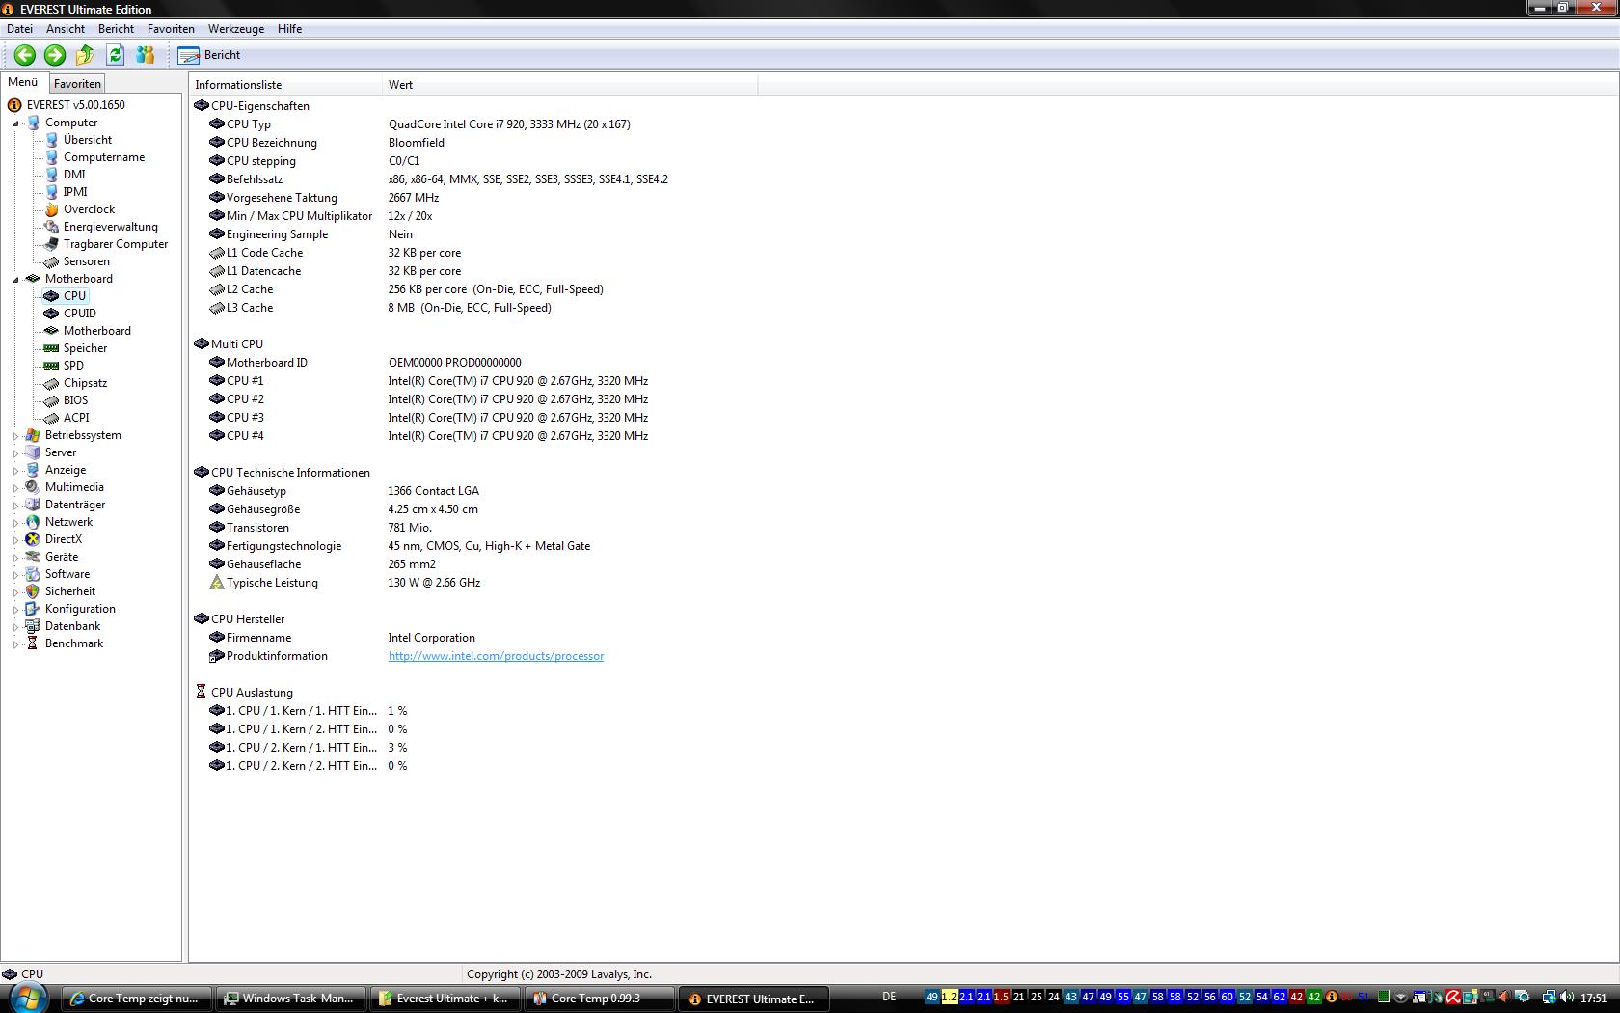Refresh the current page via toolbar icon
1620x1013 pixels.
point(116,55)
